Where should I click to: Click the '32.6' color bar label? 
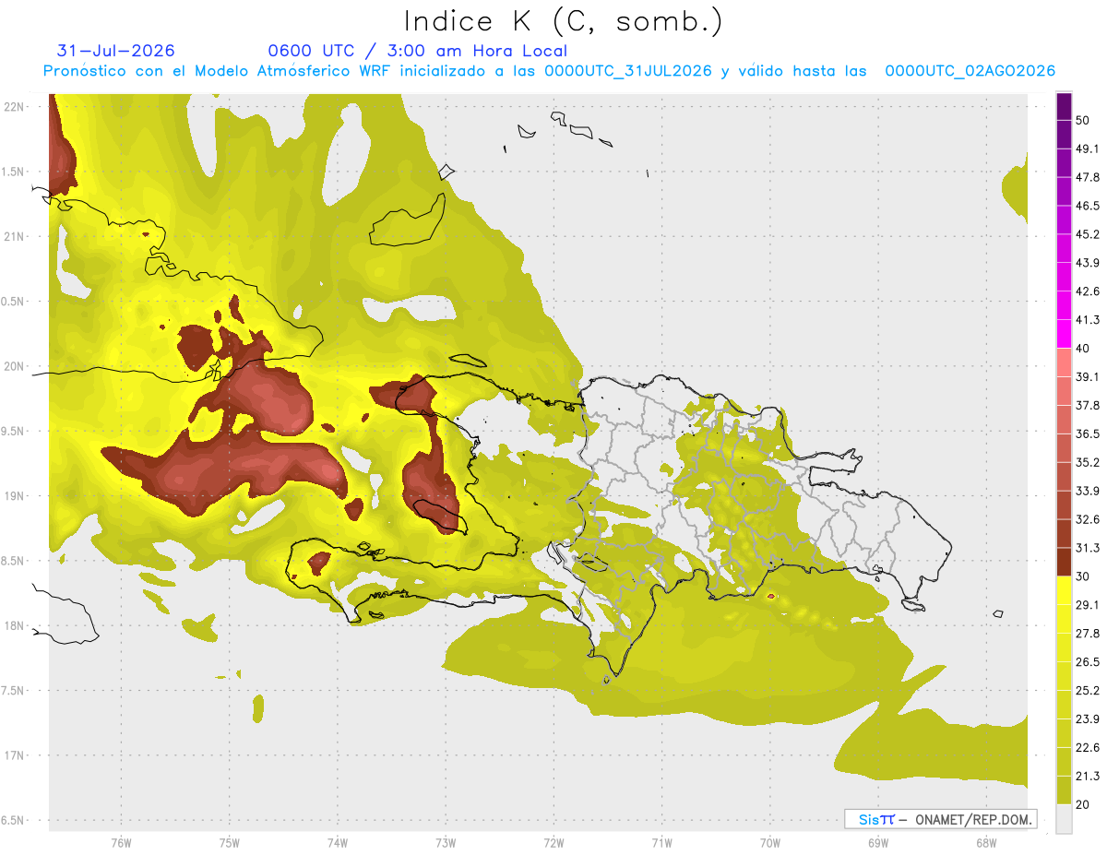pyautogui.click(x=1088, y=519)
